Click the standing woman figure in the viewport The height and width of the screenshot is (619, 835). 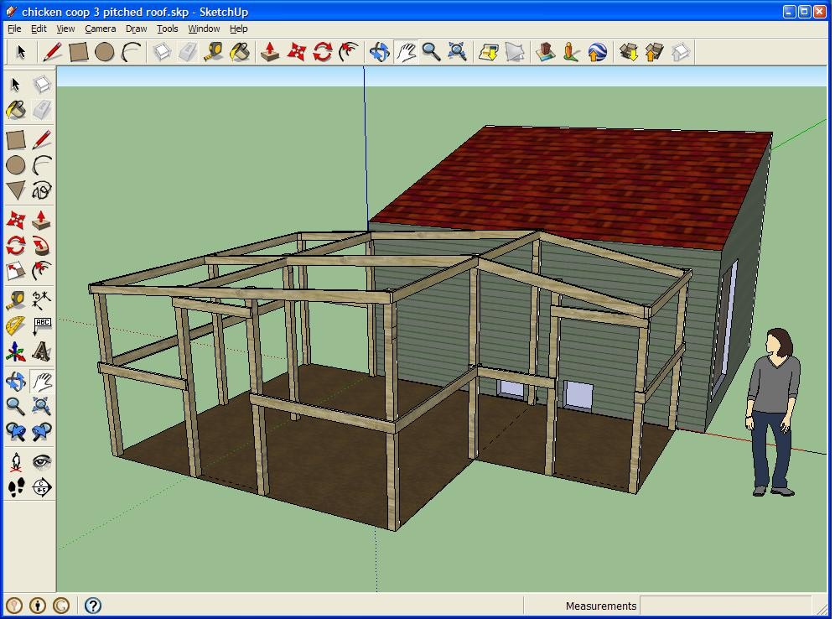(x=775, y=413)
